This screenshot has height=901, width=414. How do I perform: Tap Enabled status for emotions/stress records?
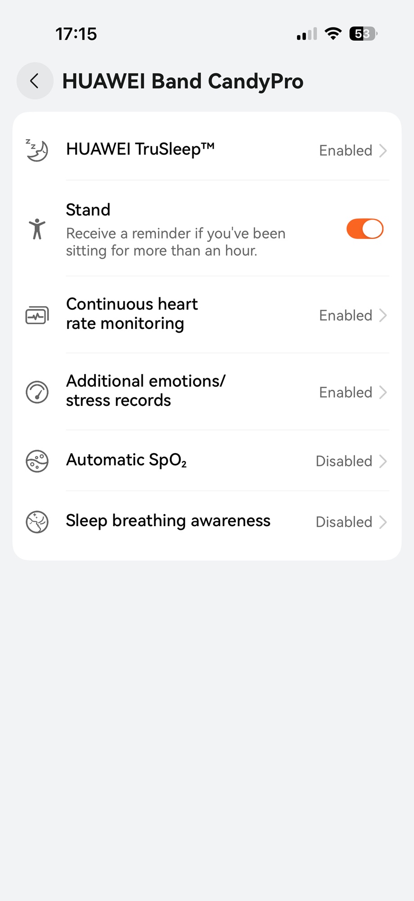click(345, 392)
